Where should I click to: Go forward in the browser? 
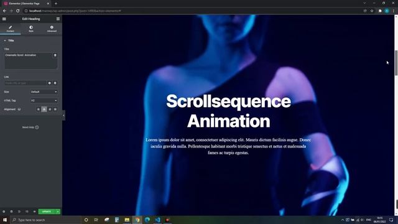[x=11, y=11]
